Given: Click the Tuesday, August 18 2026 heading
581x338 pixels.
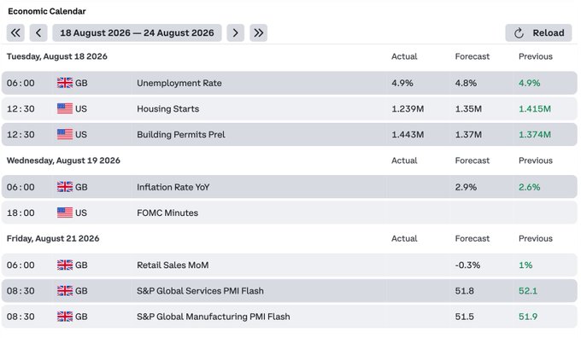Looking at the screenshot, I should click(57, 56).
